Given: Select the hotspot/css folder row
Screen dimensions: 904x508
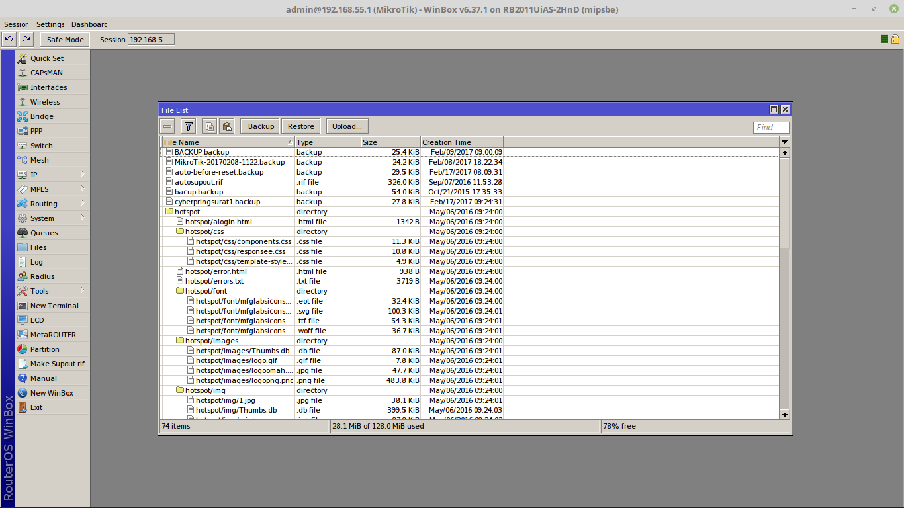Looking at the screenshot, I should coord(469,232).
